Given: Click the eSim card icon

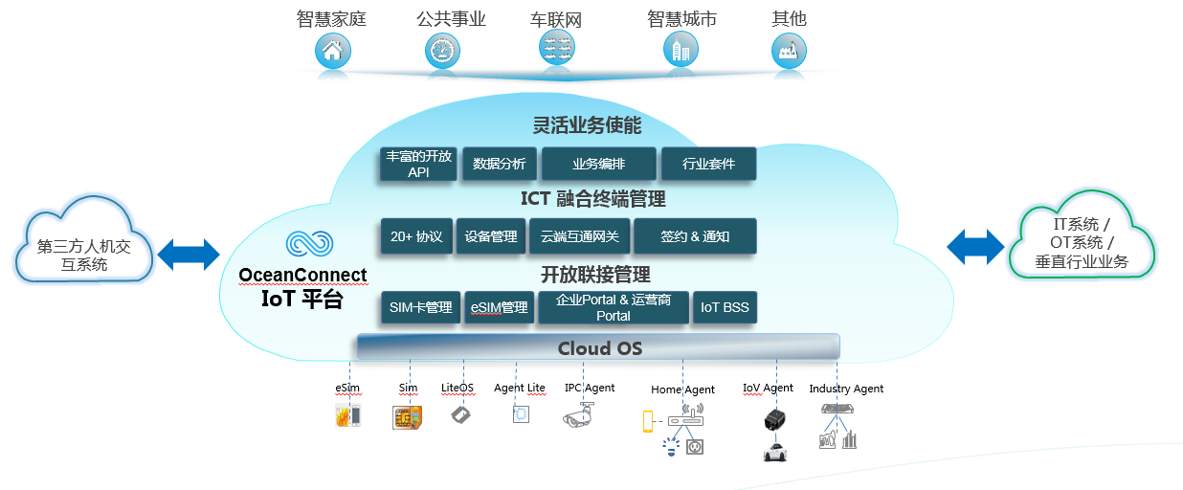Looking at the screenshot, I should click(348, 416).
